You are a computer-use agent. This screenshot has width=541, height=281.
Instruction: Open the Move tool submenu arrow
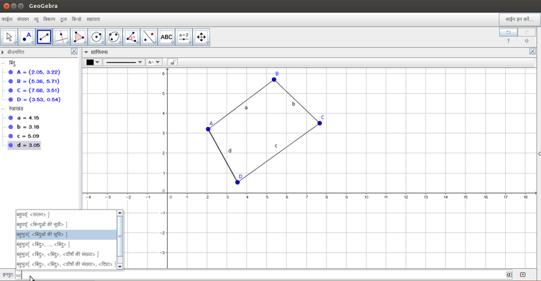pos(16,43)
